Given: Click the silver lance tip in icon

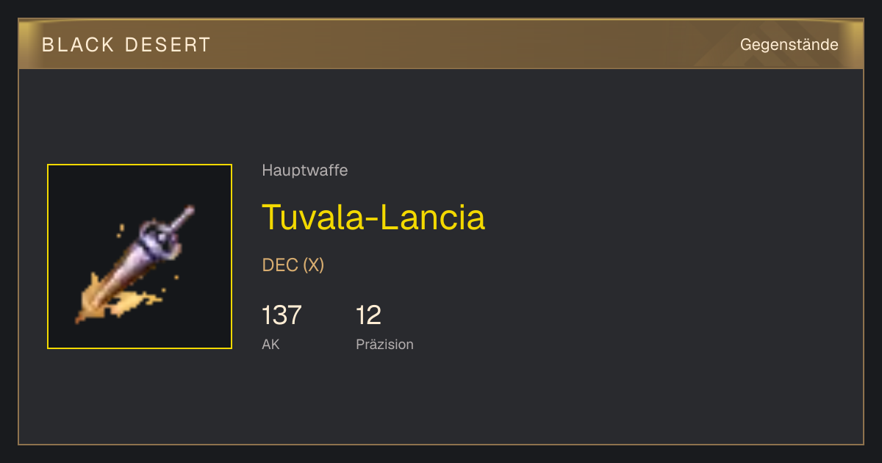Looking at the screenshot, I should 182,218.
